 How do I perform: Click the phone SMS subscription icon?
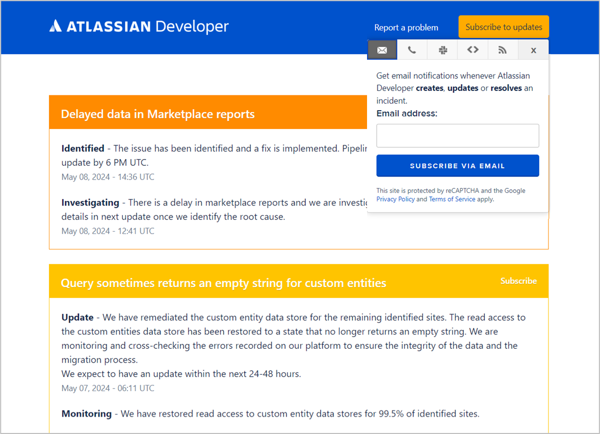[x=412, y=49]
